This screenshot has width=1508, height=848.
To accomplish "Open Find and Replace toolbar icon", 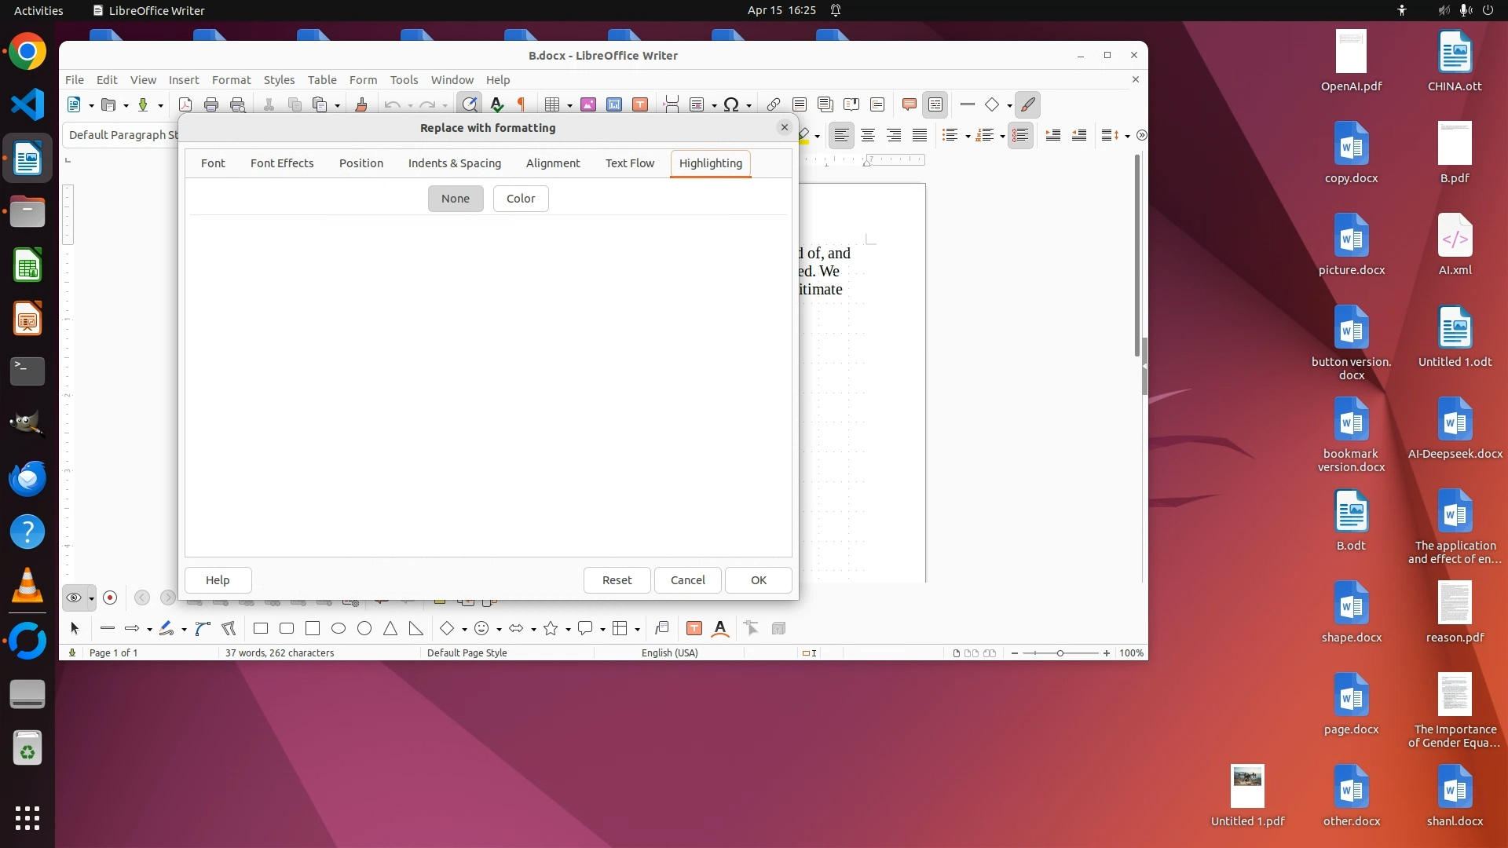I will 470,104.
